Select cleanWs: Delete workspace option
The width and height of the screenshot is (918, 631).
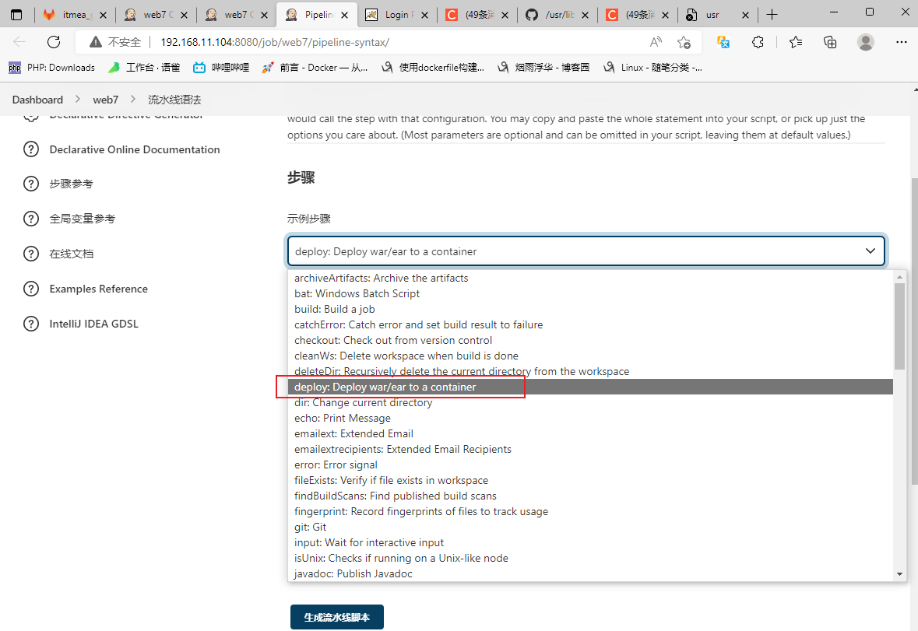(x=590, y=356)
